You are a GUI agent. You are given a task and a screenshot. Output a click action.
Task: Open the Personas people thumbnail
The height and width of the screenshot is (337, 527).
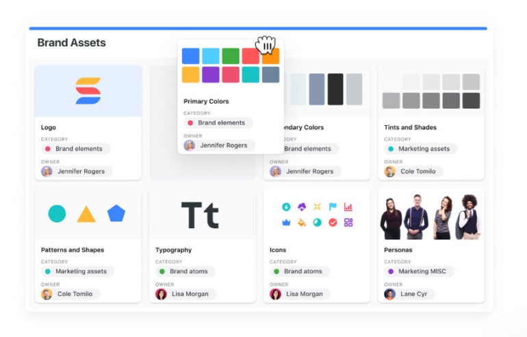pyautogui.click(x=430, y=215)
